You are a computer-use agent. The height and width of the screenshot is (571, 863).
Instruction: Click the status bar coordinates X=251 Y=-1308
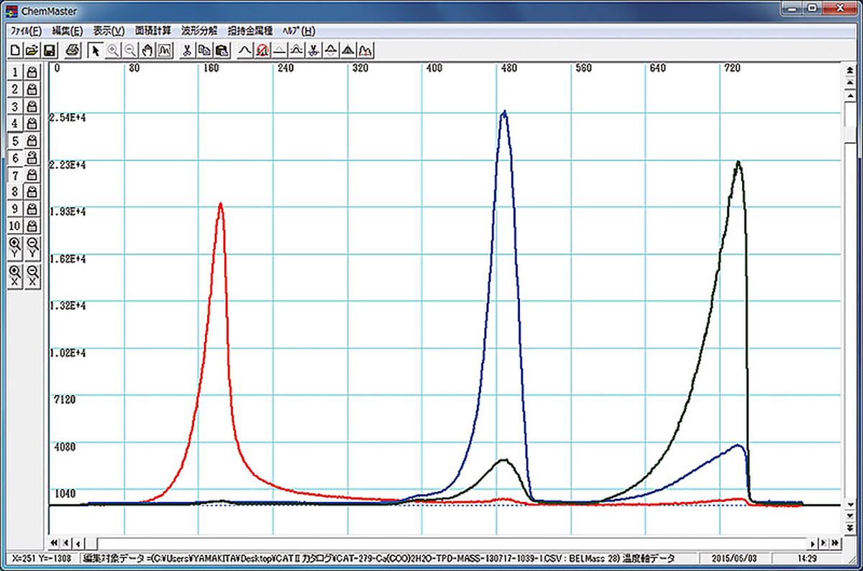click(x=40, y=558)
